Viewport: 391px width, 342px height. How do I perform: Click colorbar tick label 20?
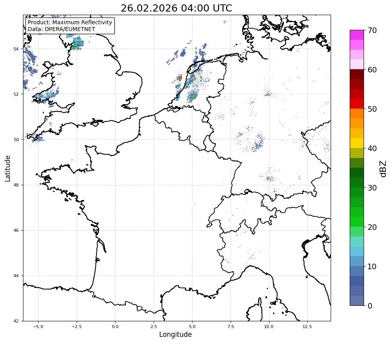372,227
